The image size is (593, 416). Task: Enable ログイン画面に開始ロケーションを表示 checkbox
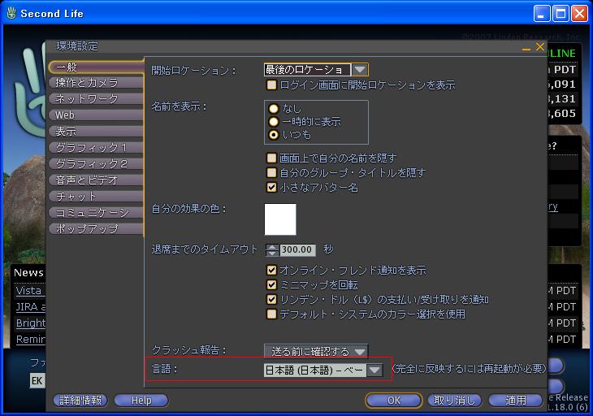(x=271, y=84)
